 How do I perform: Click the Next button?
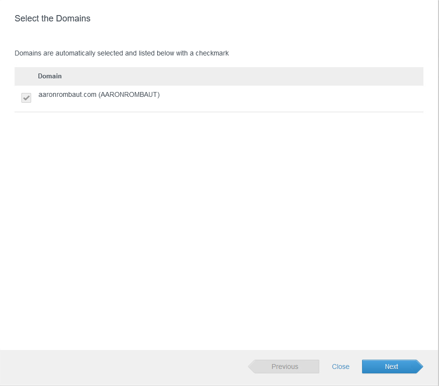[391, 367]
